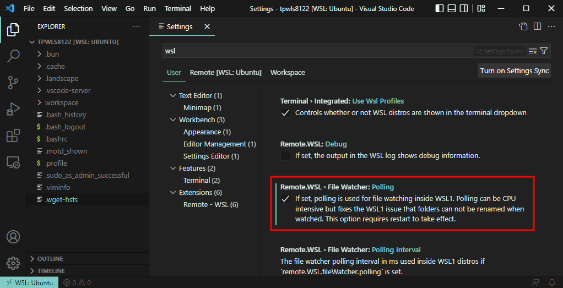Screen dimensions: 563x288
Task: Toggle the panel layout icon
Action: (x=451, y=8)
